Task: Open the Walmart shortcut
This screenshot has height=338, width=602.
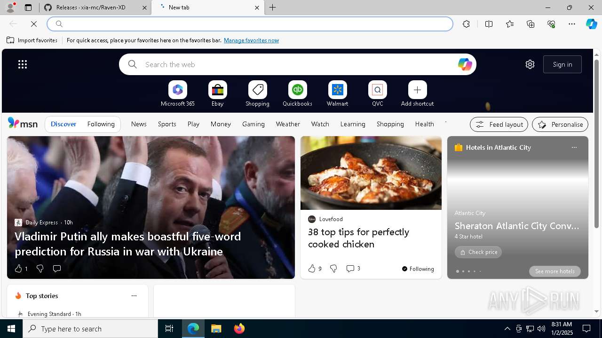Action: [x=338, y=94]
